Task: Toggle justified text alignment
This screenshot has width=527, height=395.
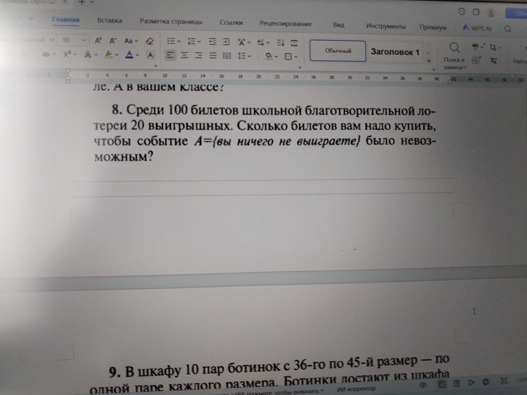Action: 213,56
